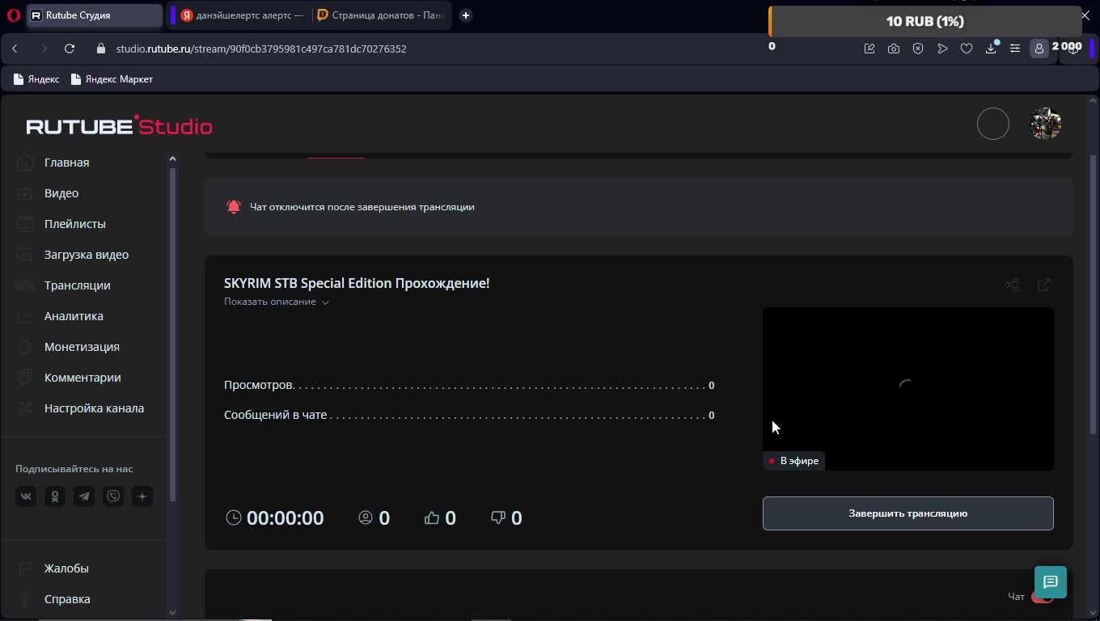Image resolution: width=1100 pixels, height=621 pixels.
Task: Click the stream title SKYRIM STB Special Edition
Action: (357, 283)
